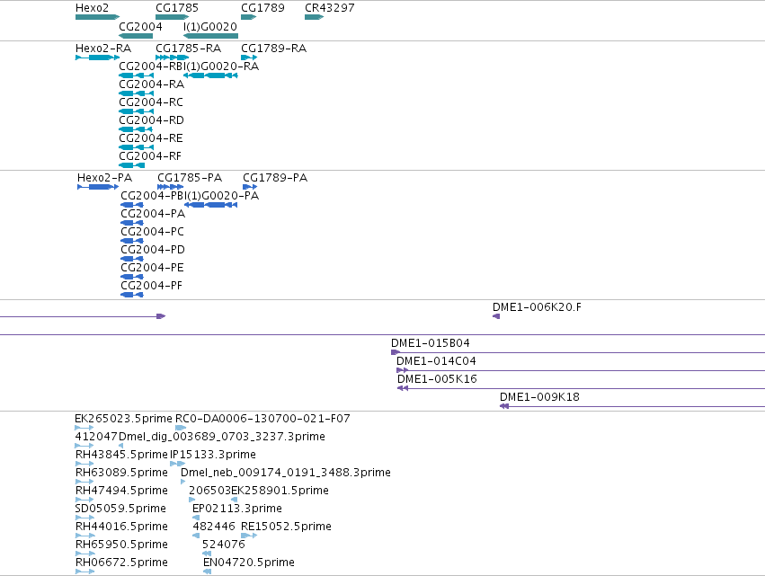This screenshot has width=765, height=576.
Task: Click the Hexo2-PA protein glyph
Action: coord(98,187)
